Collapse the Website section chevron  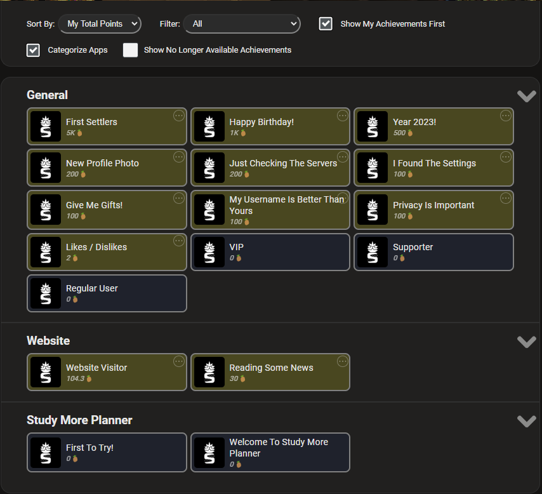(526, 342)
